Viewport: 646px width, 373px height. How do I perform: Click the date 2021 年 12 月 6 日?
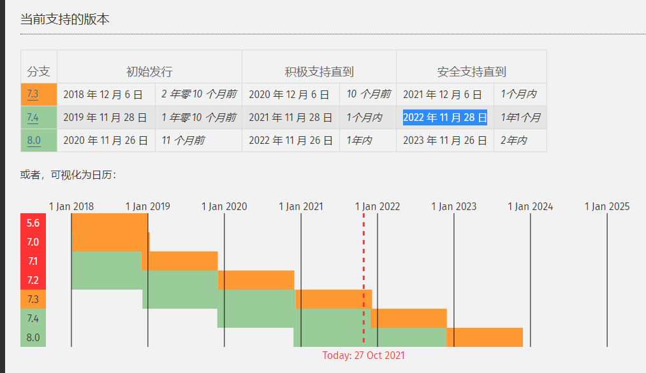443,94
